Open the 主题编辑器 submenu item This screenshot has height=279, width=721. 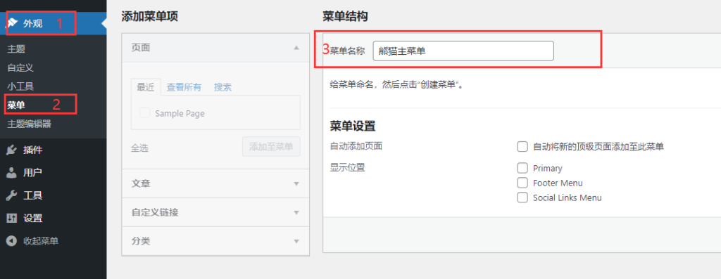[x=29, y=124]
